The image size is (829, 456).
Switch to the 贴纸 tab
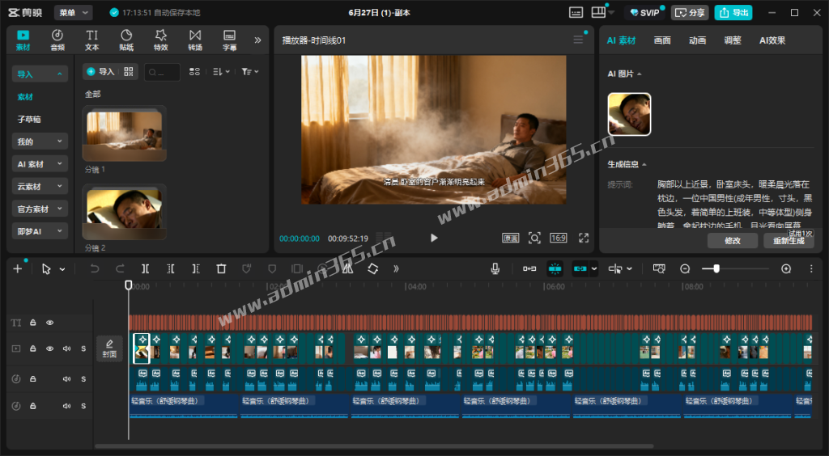click(x=126, y=40)
